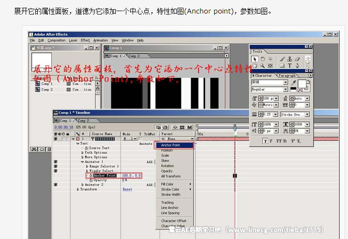
Task: Select the Clone Stamp tool
Action: [289, 59]
